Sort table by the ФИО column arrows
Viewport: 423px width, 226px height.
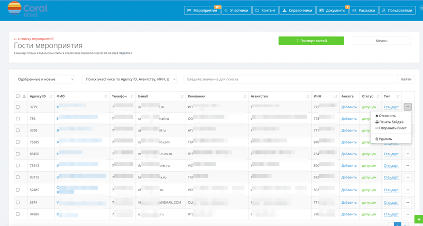coord(106,97)
